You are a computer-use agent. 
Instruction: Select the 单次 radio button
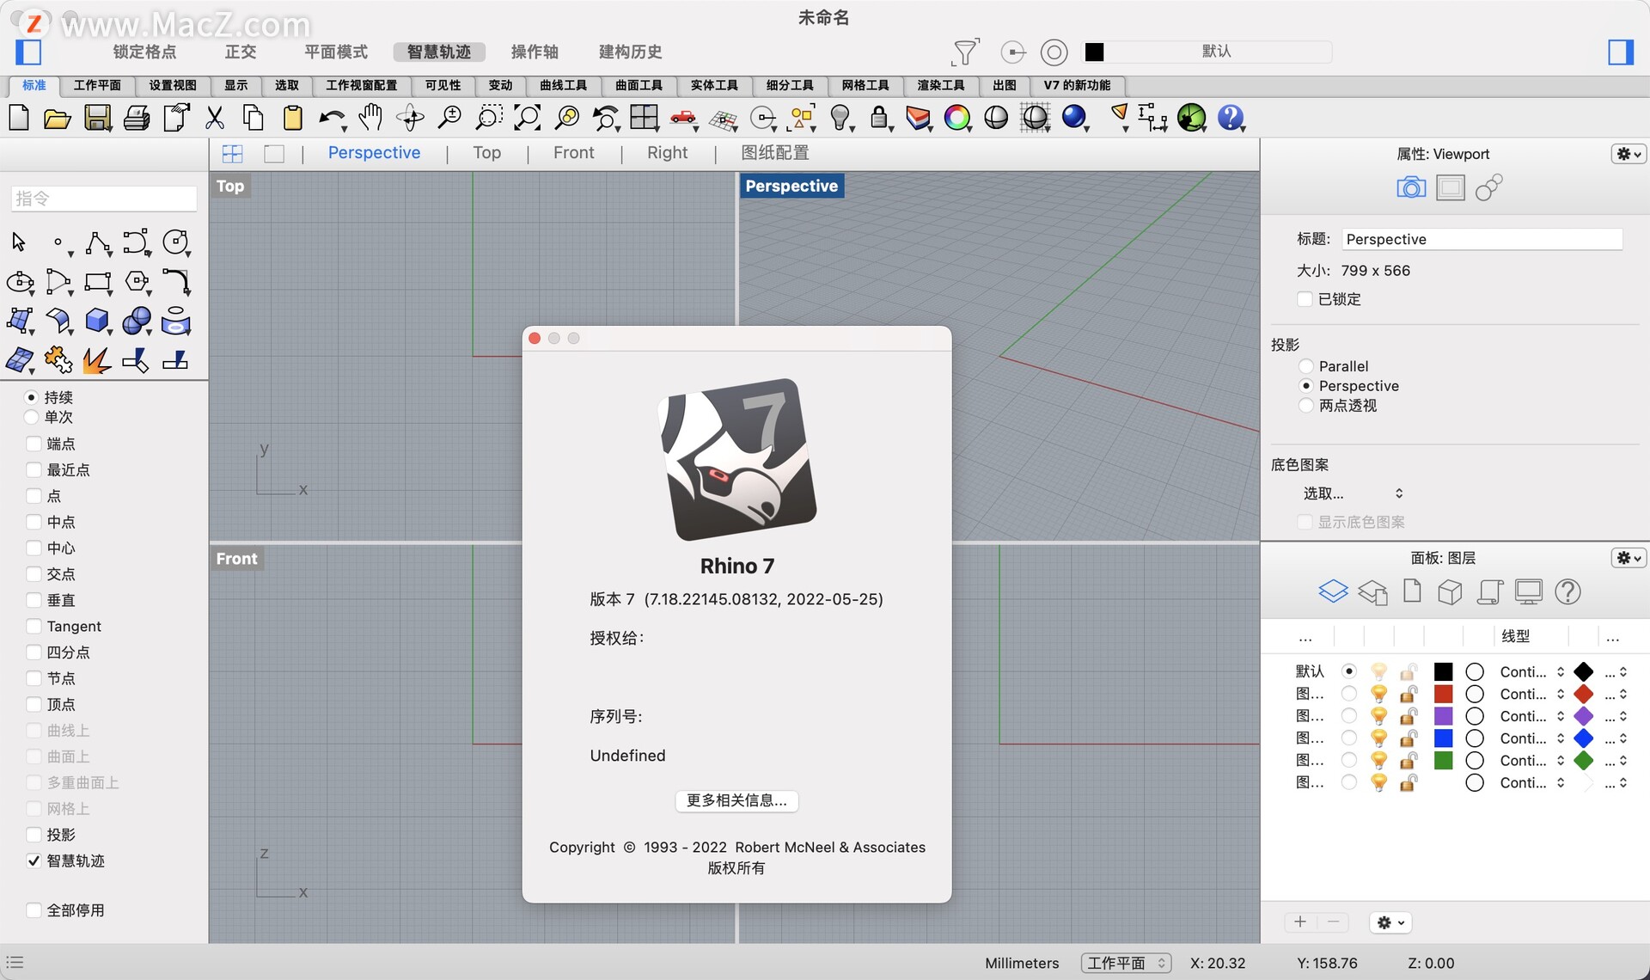click(32, 417)
